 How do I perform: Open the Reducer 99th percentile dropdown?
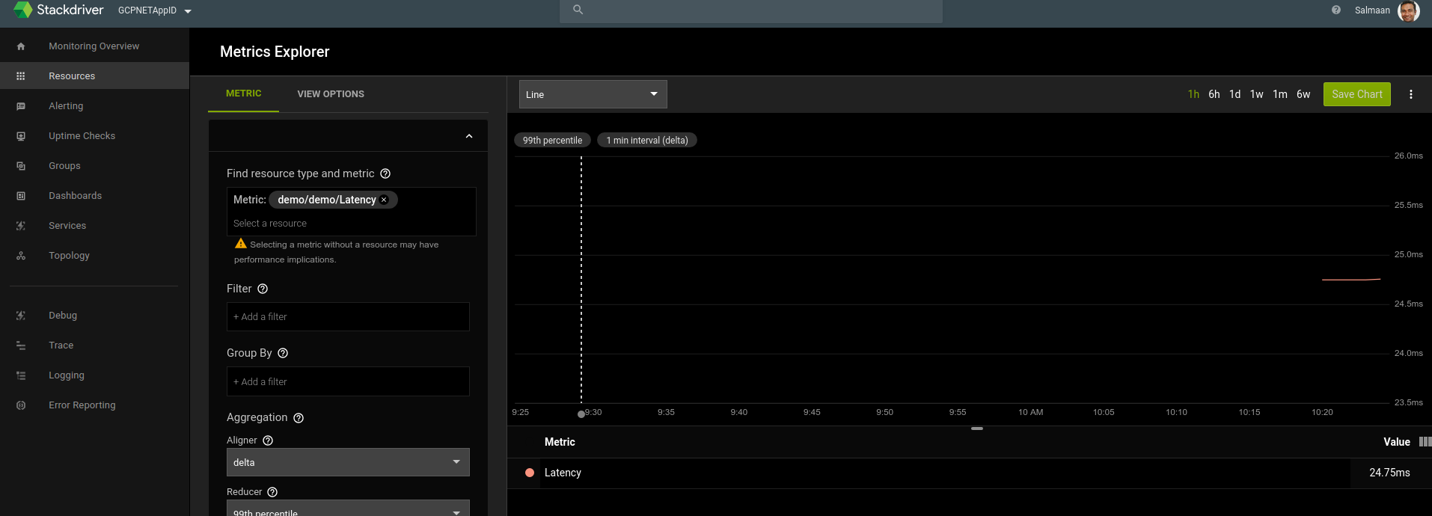point(348,509)
